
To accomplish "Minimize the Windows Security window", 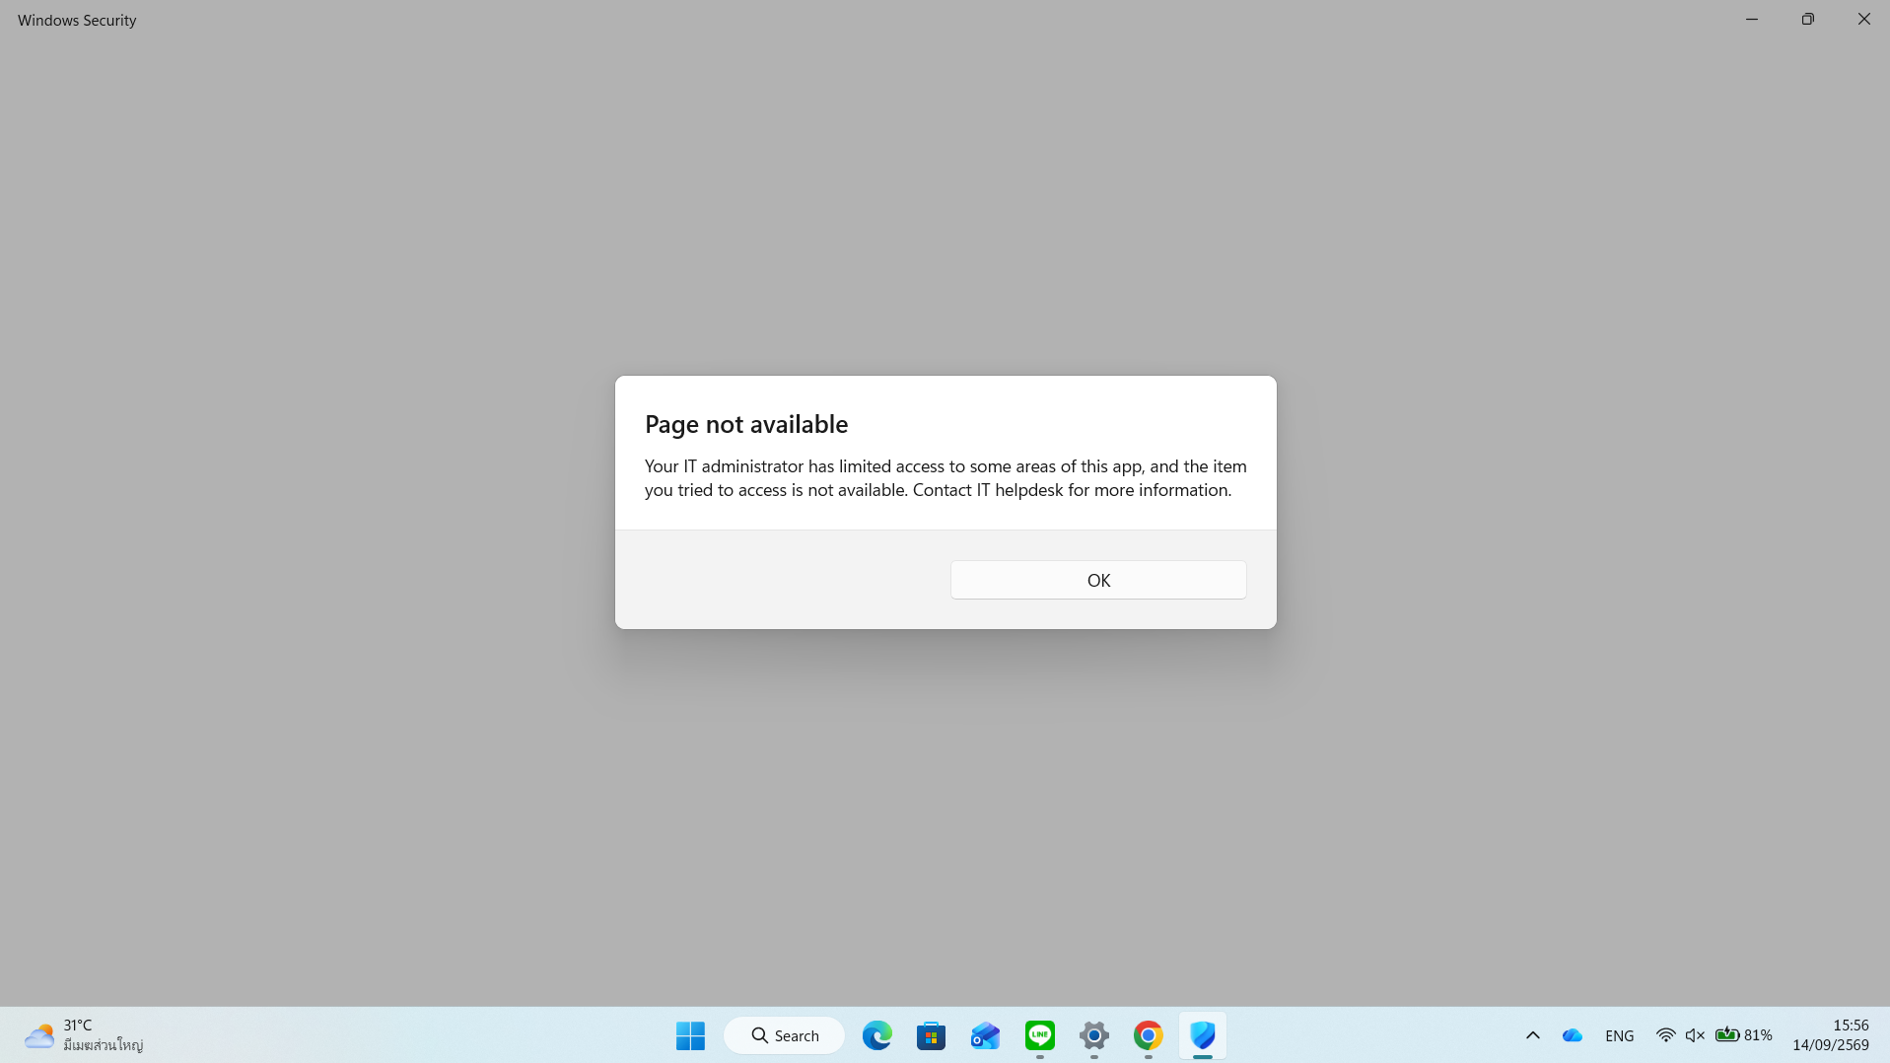I will point(1751,19).
